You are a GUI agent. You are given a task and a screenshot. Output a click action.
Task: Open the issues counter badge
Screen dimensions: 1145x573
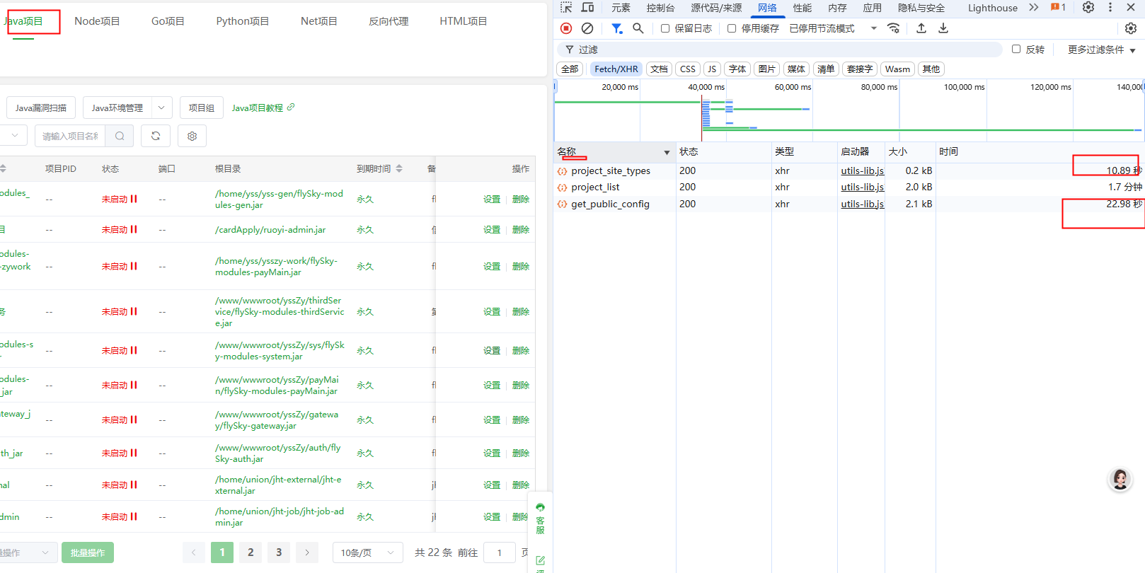point(1058,7)
